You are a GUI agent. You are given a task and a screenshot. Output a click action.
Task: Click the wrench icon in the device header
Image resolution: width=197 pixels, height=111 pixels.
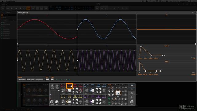[43, 85]
